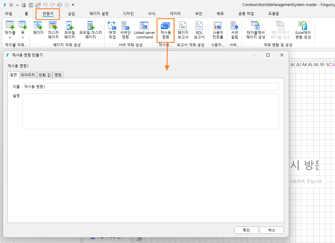Maximize the 재사용 명령 만들기 dialog
Image resolution: width=335 pixels, height=243 pixels.
(x=268, y=55)
